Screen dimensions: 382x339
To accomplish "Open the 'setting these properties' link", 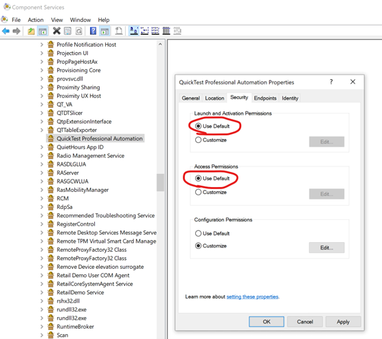I will [x=252, y=296].
